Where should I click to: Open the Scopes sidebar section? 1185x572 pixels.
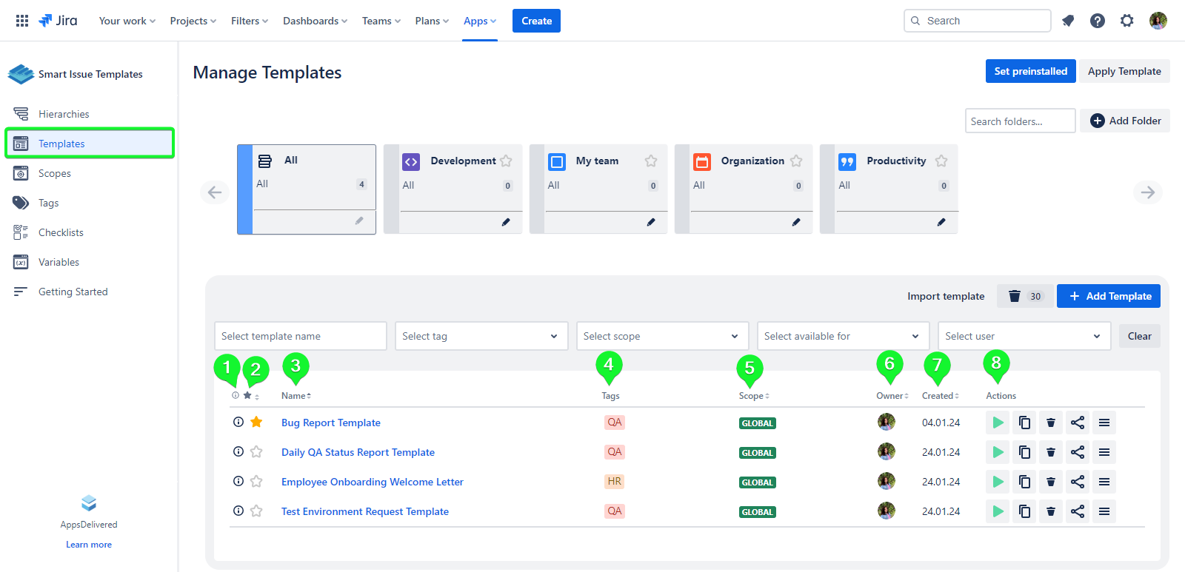(x=55, y=173)
